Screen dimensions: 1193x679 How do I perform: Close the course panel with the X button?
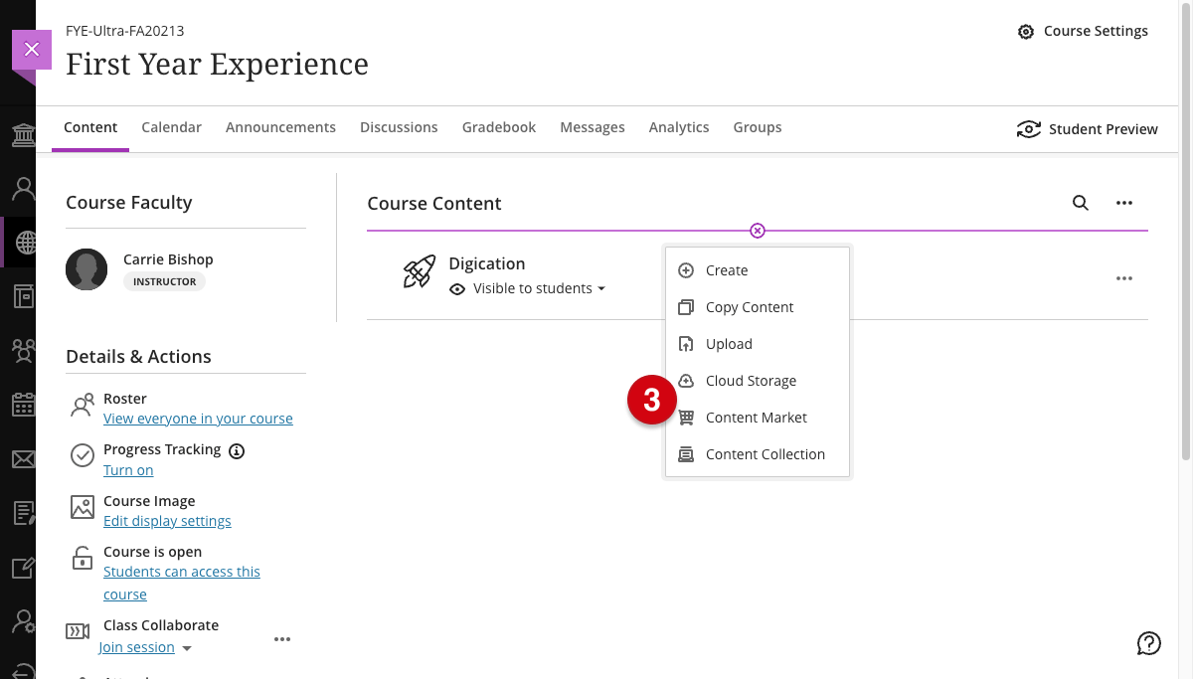(31, 50)
